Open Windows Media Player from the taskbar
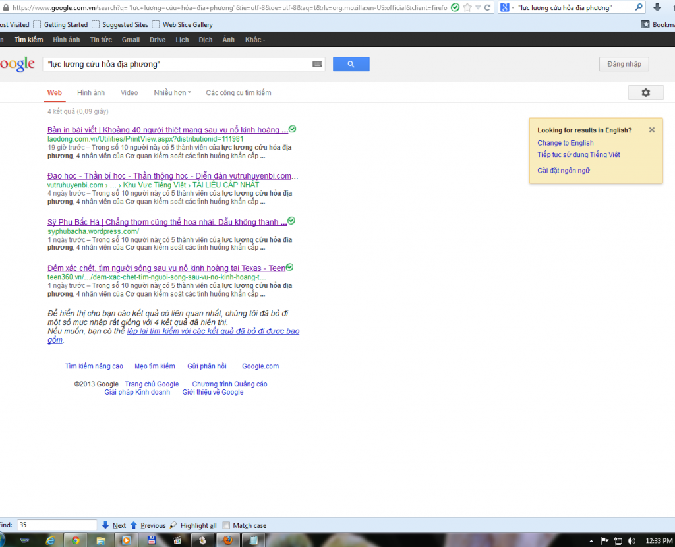 tap(126, 540)
